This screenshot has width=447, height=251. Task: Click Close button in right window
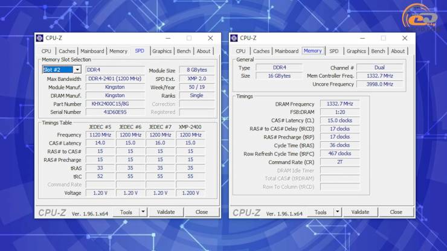[396, 212]
